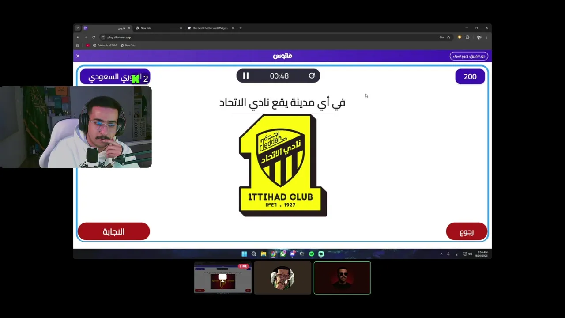The width and height of the screenshot is (565, 318).
Task: Click the Ittihad Club logo image
Action: [282, 165]
